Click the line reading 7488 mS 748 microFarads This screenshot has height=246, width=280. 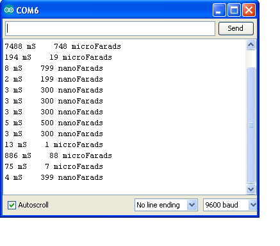63,46
